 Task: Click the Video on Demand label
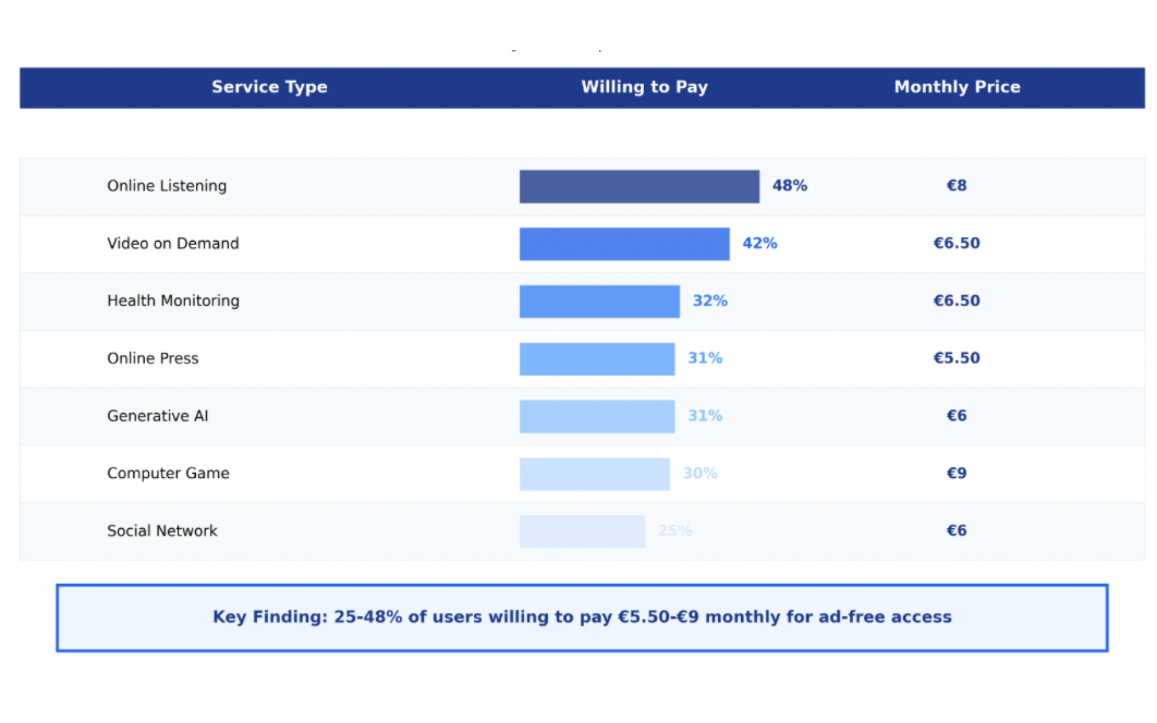click(x=173, y=243)
